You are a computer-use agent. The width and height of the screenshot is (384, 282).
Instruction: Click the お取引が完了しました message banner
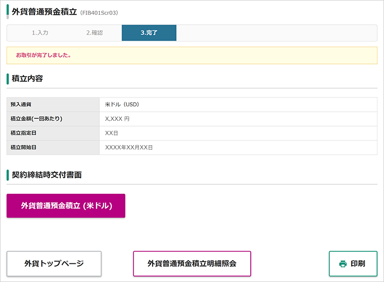coord(192,55)
